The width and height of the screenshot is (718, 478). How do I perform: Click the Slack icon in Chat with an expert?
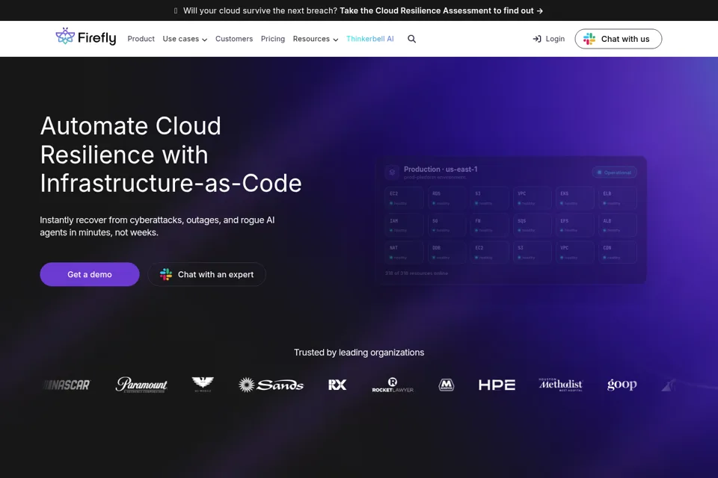[166, 274]
